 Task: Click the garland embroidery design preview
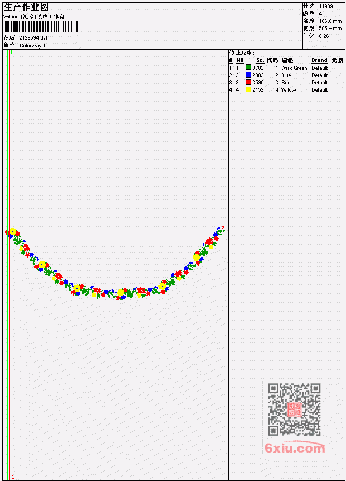115,264
